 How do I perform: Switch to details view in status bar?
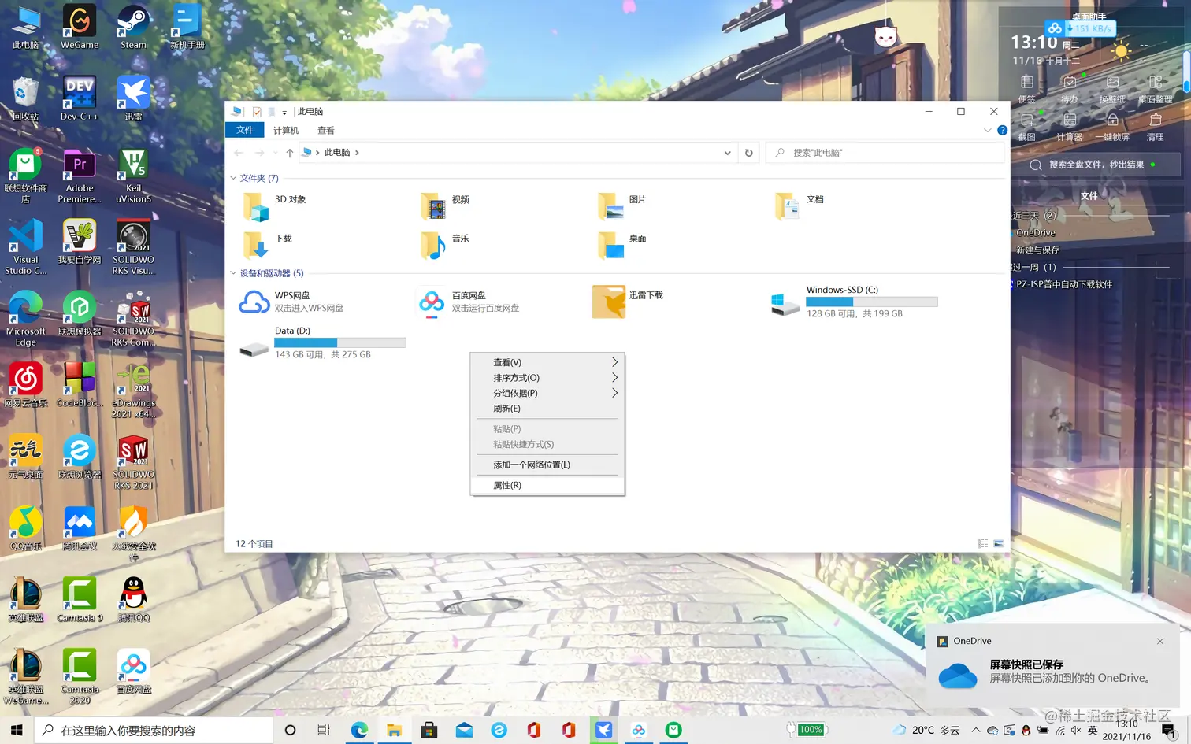[982, 543]
